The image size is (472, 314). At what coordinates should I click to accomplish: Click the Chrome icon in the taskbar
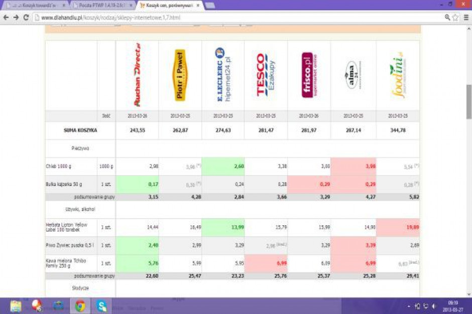80,306
